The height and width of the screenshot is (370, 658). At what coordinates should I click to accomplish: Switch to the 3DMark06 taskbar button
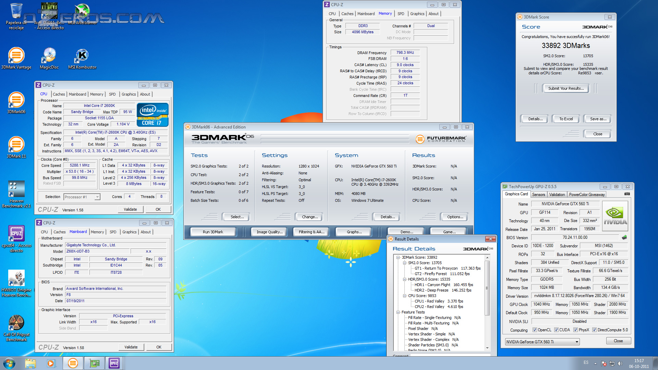pyautogui.click(x=73, y=363)
